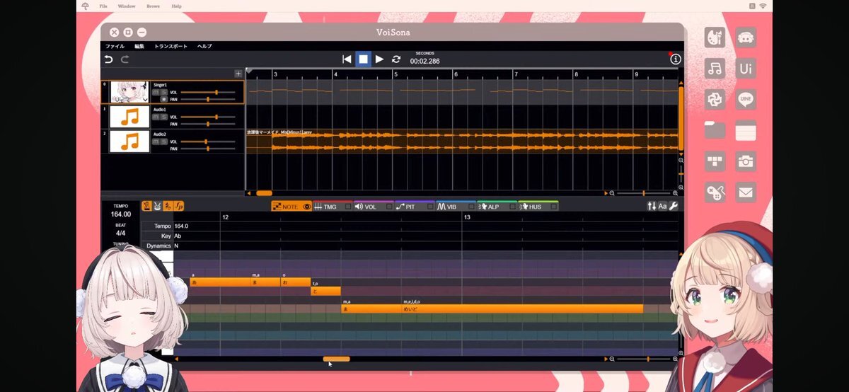
Task: Enable the PIT overlay checkbox
Action: (429, 207)
